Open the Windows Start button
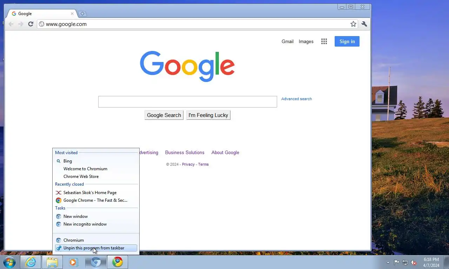Screen dimensions: 449x269 9,262
